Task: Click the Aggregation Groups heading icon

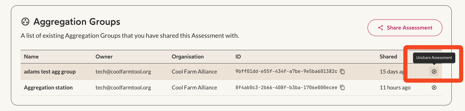Action: (26, 22)
